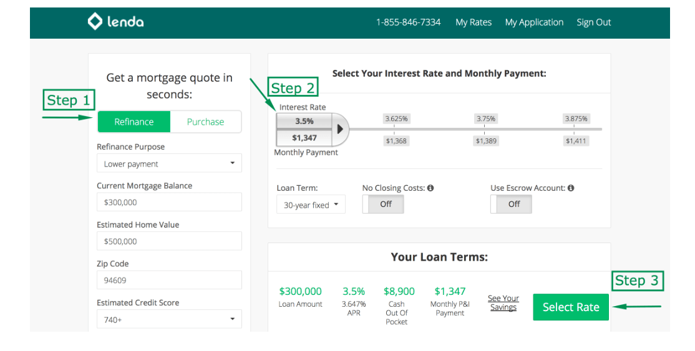Screen dimensions: 695x351
Task: Open the See Your Savings link
Action: coord(503,303)
